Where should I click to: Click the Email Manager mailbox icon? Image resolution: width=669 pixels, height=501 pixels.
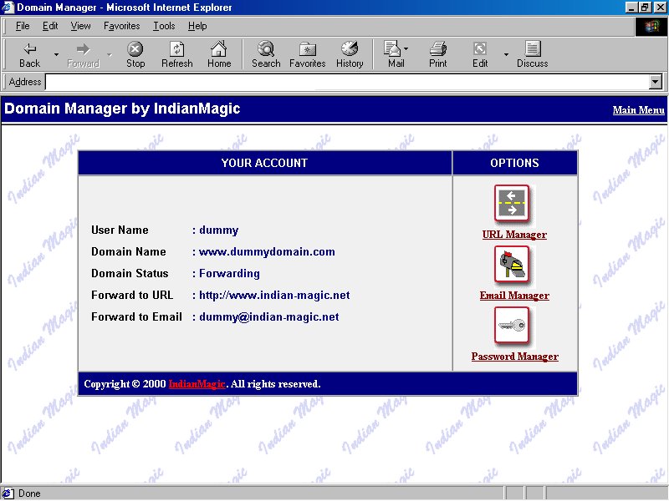512,265
